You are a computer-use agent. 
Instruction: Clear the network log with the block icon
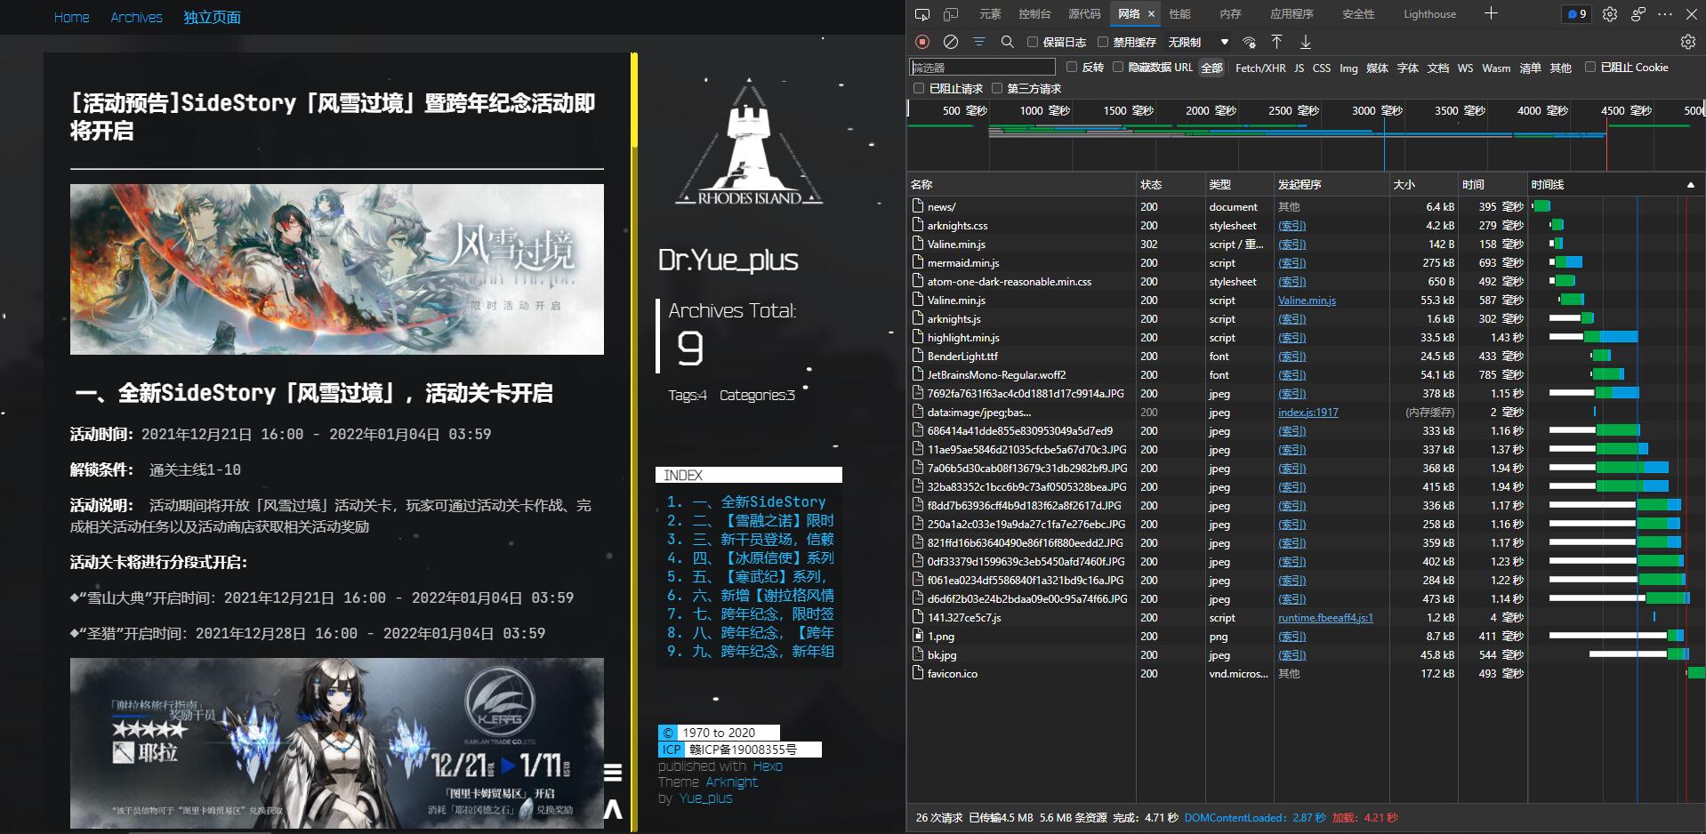951,42
